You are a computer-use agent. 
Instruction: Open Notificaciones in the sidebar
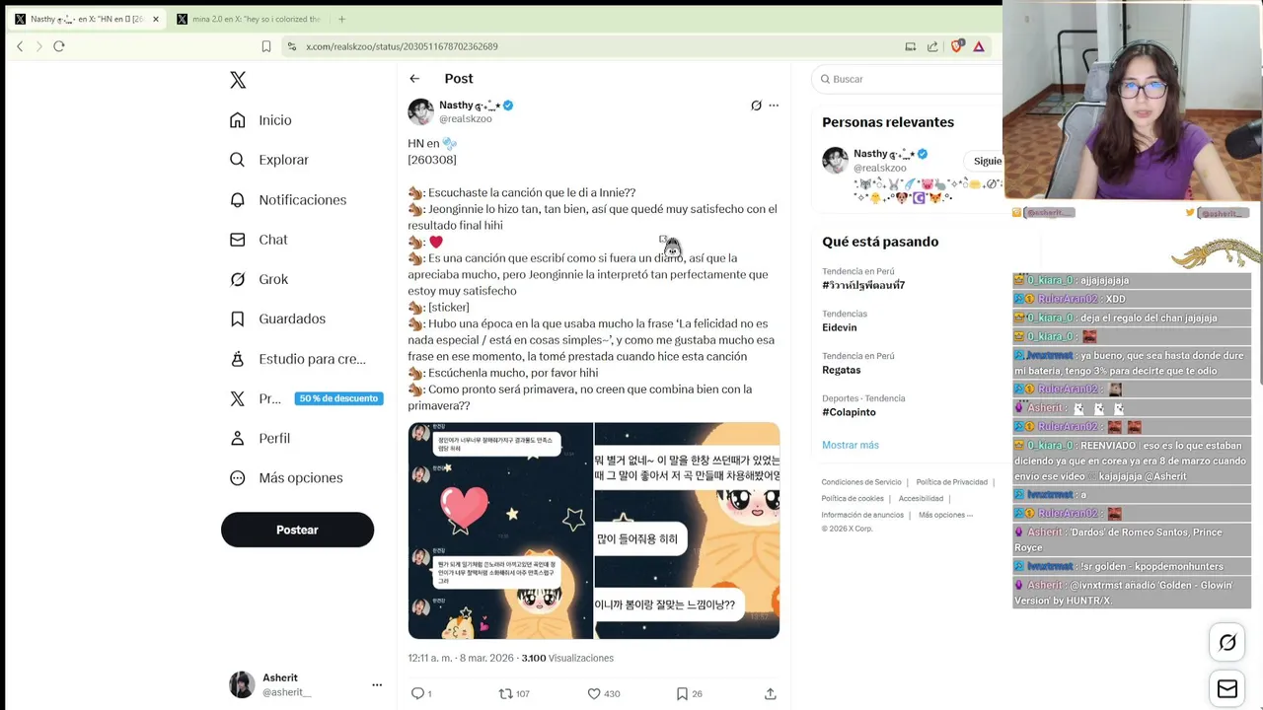click(288, 199)
